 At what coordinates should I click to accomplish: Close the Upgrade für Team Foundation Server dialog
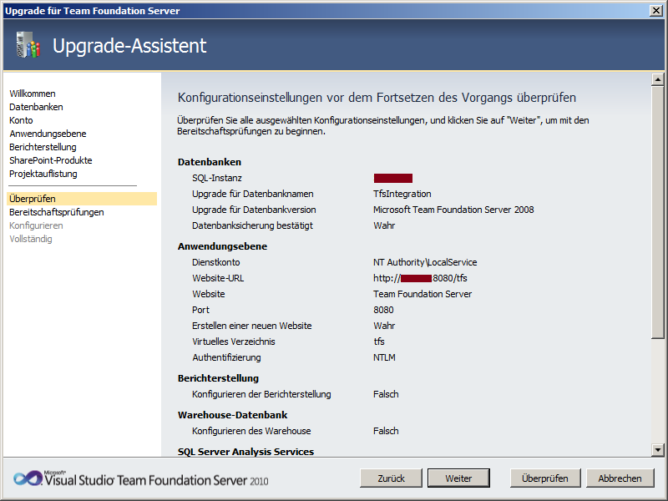point(656,11)
